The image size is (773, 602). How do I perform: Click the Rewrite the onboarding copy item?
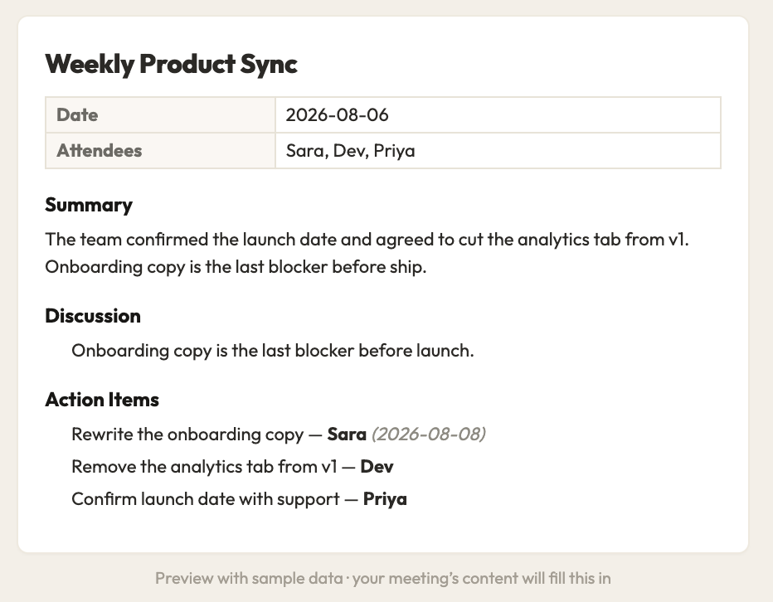(x=279, y=435)
